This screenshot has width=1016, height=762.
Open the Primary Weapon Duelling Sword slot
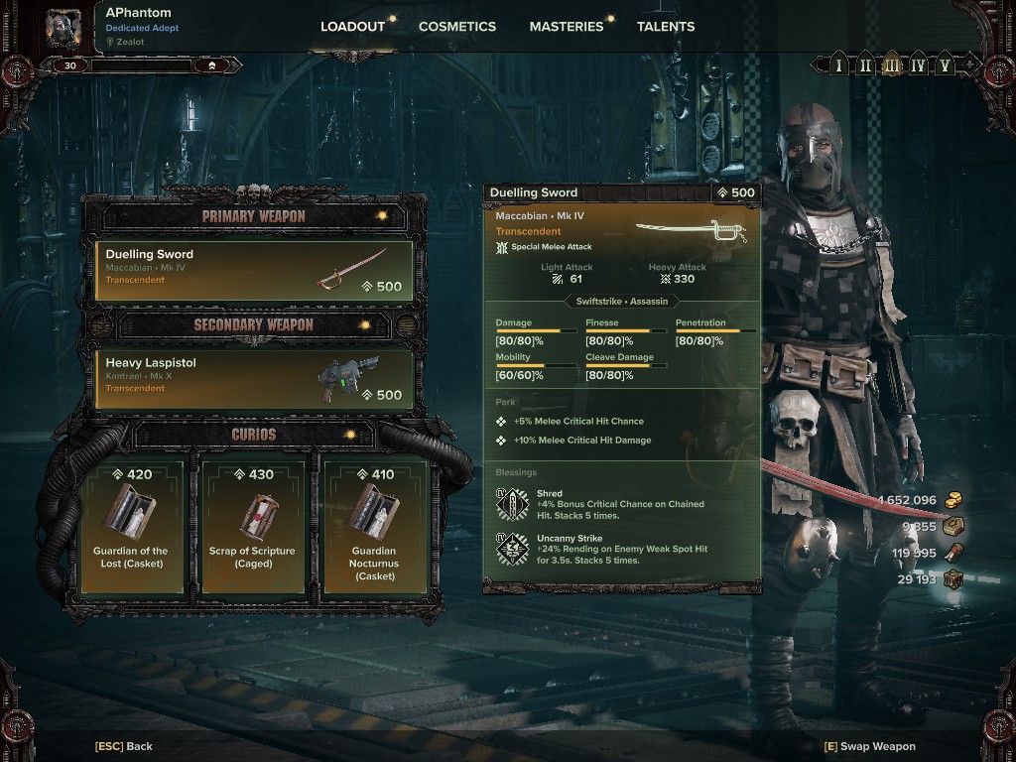pos(254,270)
